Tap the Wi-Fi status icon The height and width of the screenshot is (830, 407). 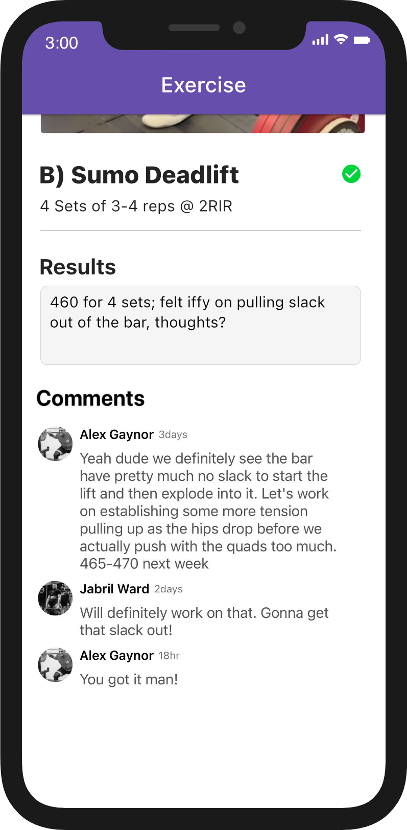point(341,39)
